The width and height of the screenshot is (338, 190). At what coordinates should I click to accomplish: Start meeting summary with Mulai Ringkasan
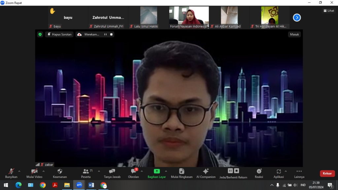[182, 174]
